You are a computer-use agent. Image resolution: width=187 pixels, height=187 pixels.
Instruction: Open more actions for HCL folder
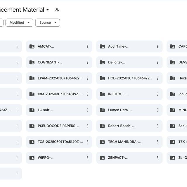coord(158,78)
